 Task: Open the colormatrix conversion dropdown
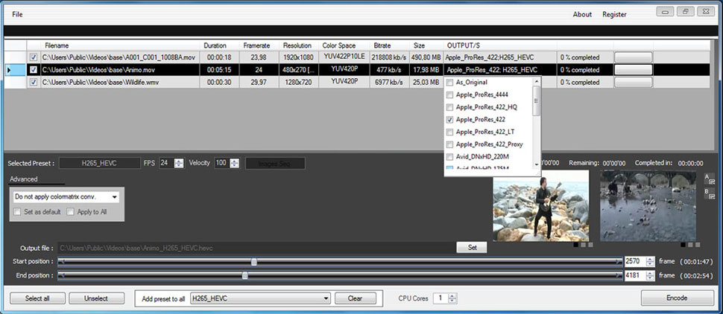(113, 197)
